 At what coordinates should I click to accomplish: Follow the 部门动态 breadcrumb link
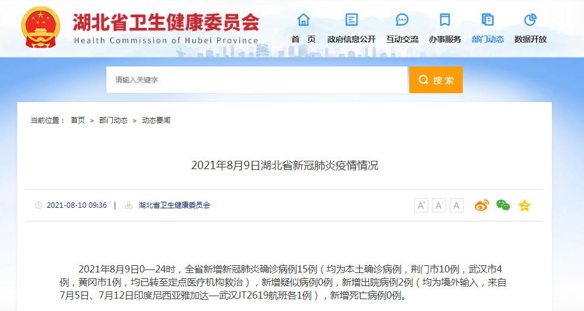pyautogui.click(x=113, y=120)
